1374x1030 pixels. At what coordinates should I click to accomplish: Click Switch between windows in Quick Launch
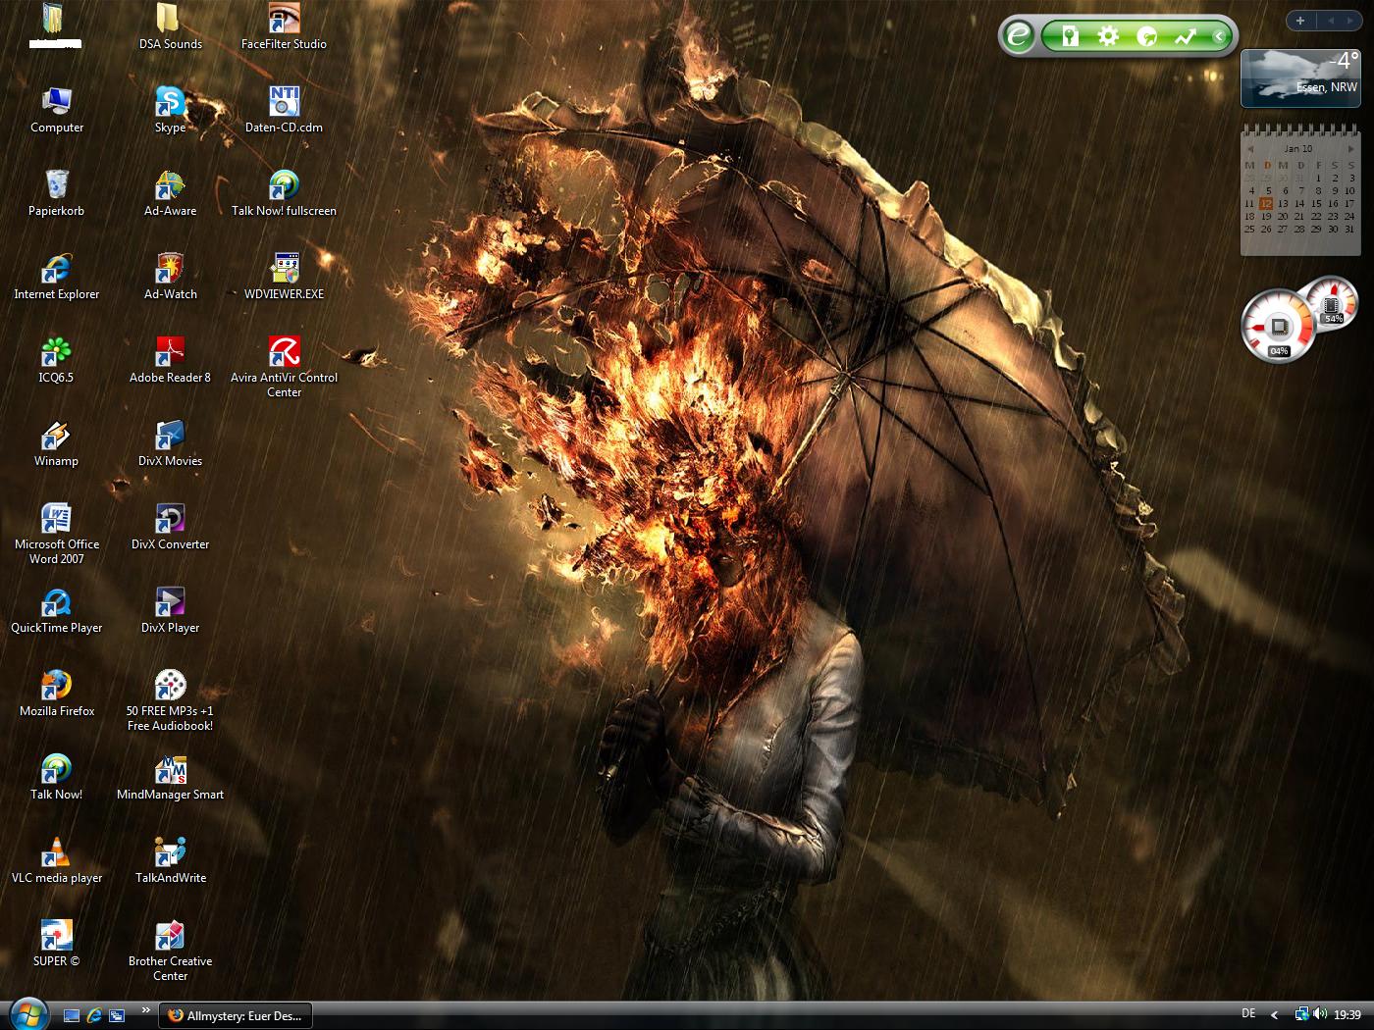tap(117, 1015)
